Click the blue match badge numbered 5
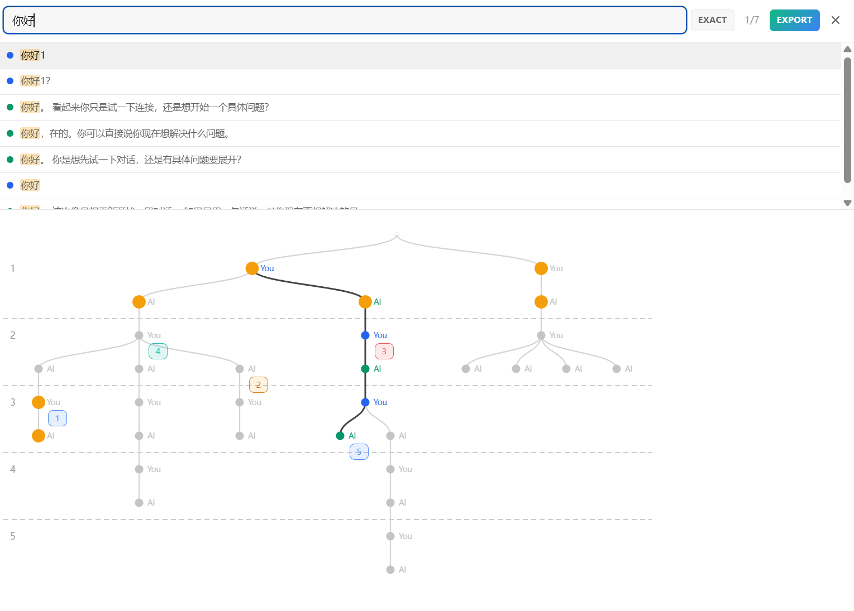Screen dimensions: 854x611 (359, 451)
